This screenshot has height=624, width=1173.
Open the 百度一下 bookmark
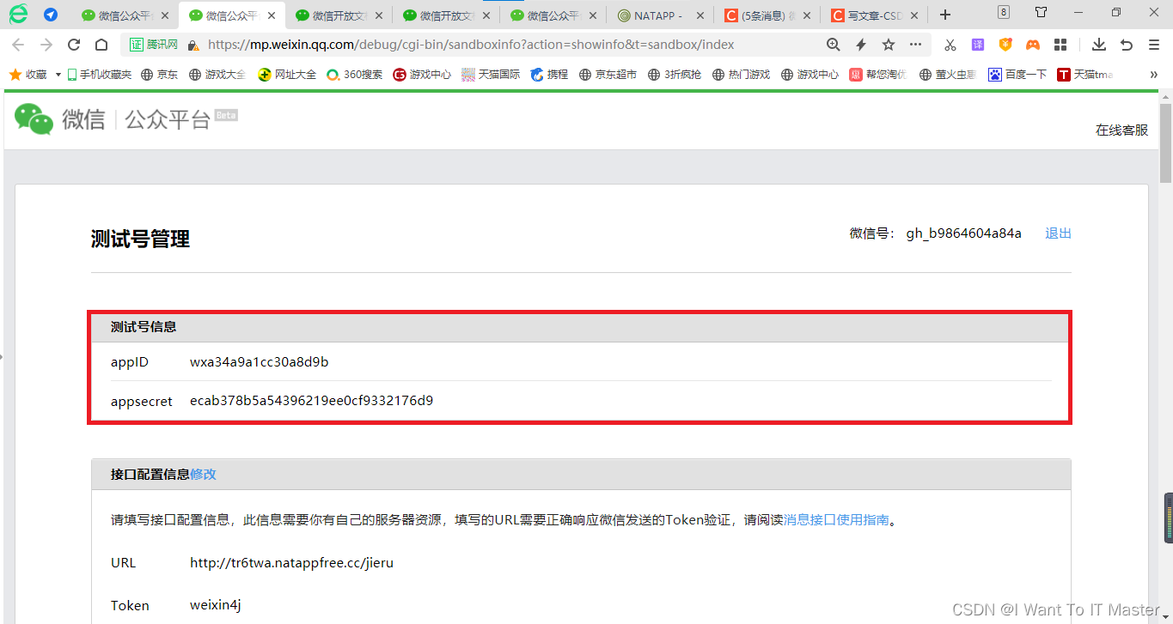click(x=1017, y=75)
